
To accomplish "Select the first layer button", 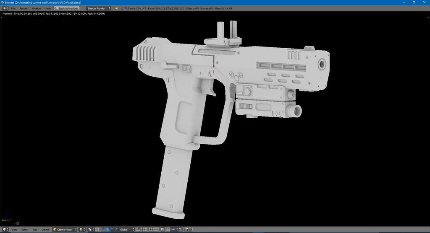I will tap(137, 228).
